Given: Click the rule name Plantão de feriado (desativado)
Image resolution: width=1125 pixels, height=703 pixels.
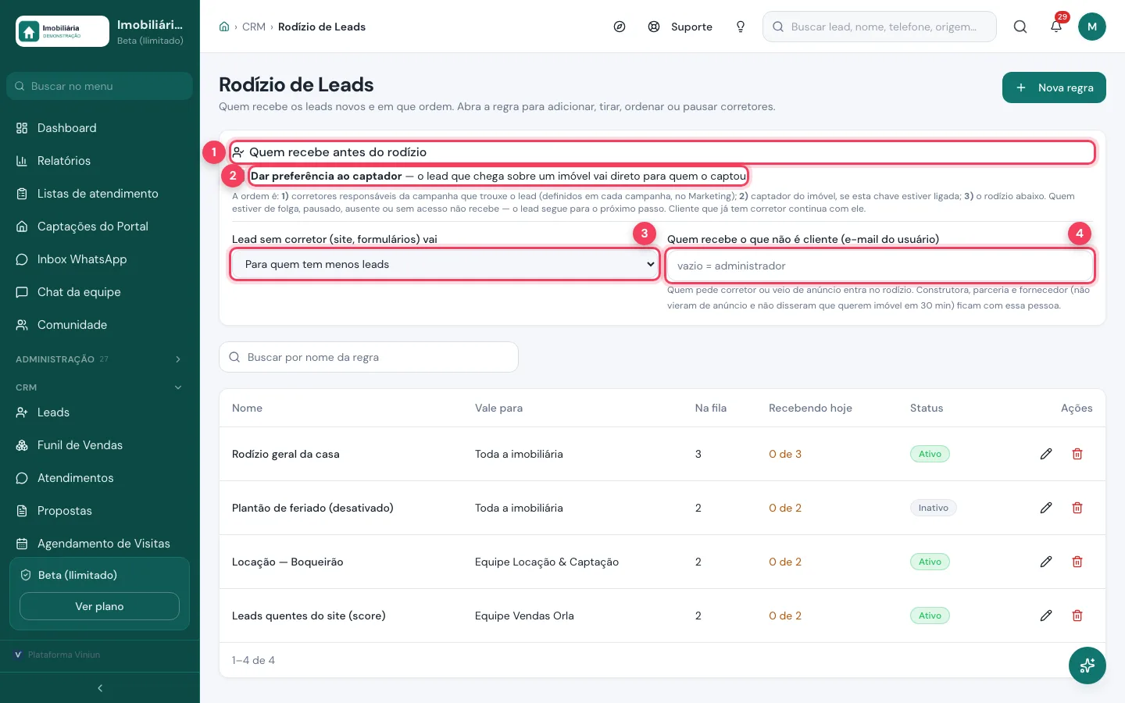Looking at the screenshot, I should [x=312, y=508].
